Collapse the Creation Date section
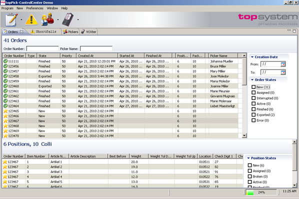The width and height of the screenshot is (299, 199). (x=252, y=57)
